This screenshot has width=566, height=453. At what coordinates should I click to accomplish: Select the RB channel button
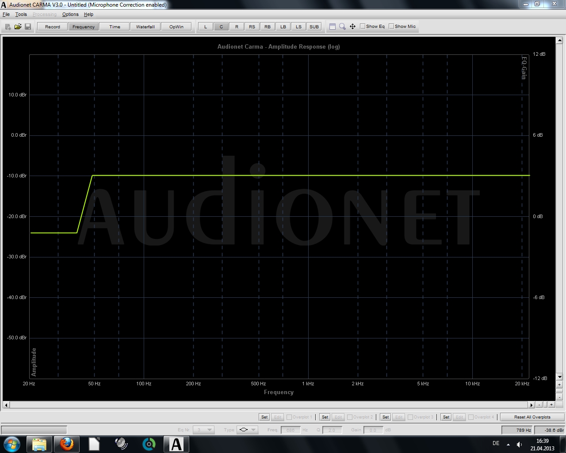click(x=268, y=27)
